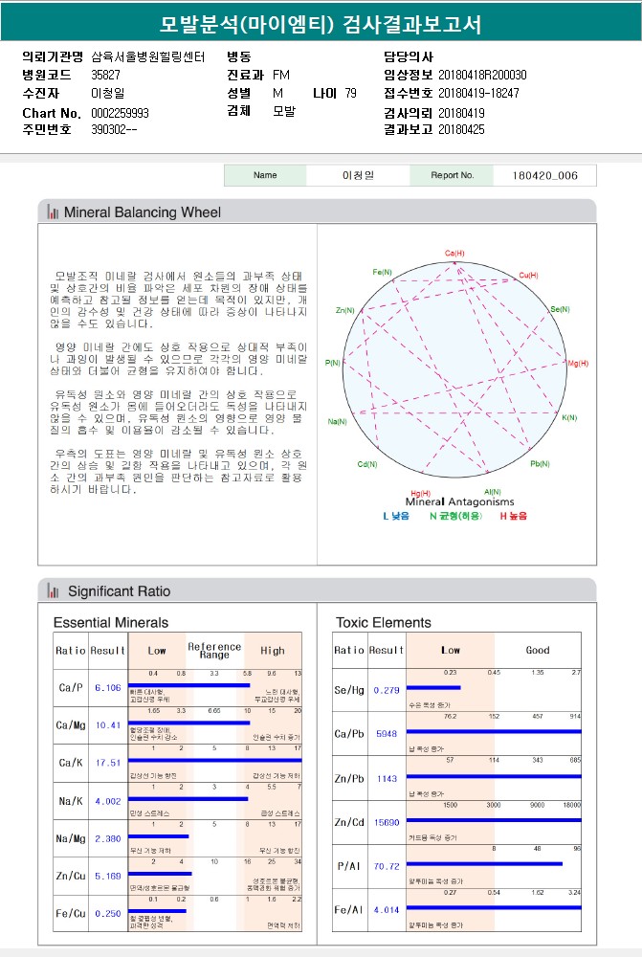Viewport: 642px width, 957px height.
Task: Click the 수진자 value 이청일
Action: click(x=107, y=94)
